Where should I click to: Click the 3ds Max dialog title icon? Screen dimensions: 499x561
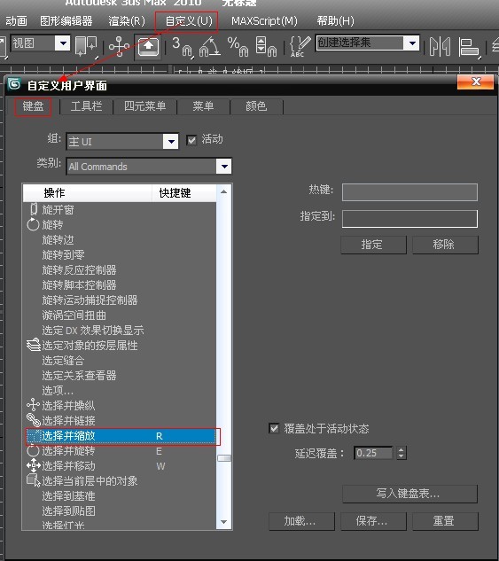click(x=14, y=84)
